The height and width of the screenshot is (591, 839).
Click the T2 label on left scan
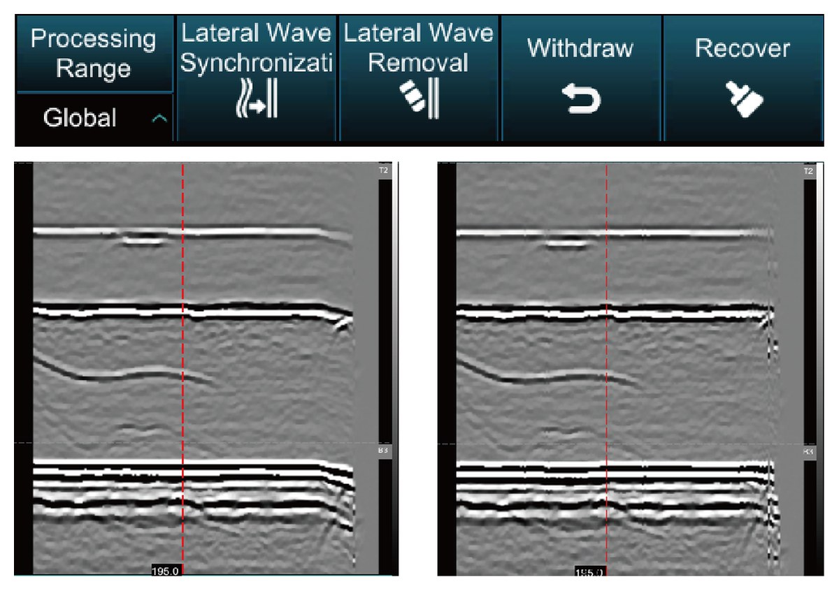(383, 171)
